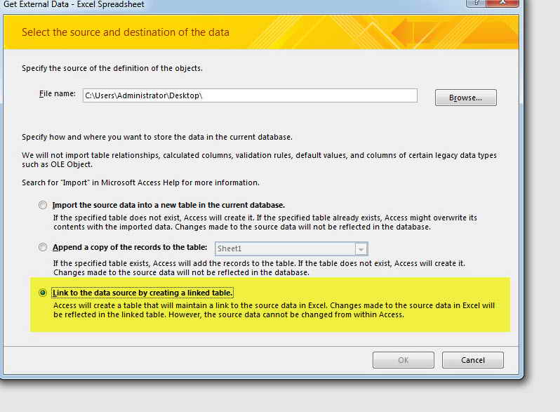
Task: Select the Import source data radio button
Action: [43, 205]
